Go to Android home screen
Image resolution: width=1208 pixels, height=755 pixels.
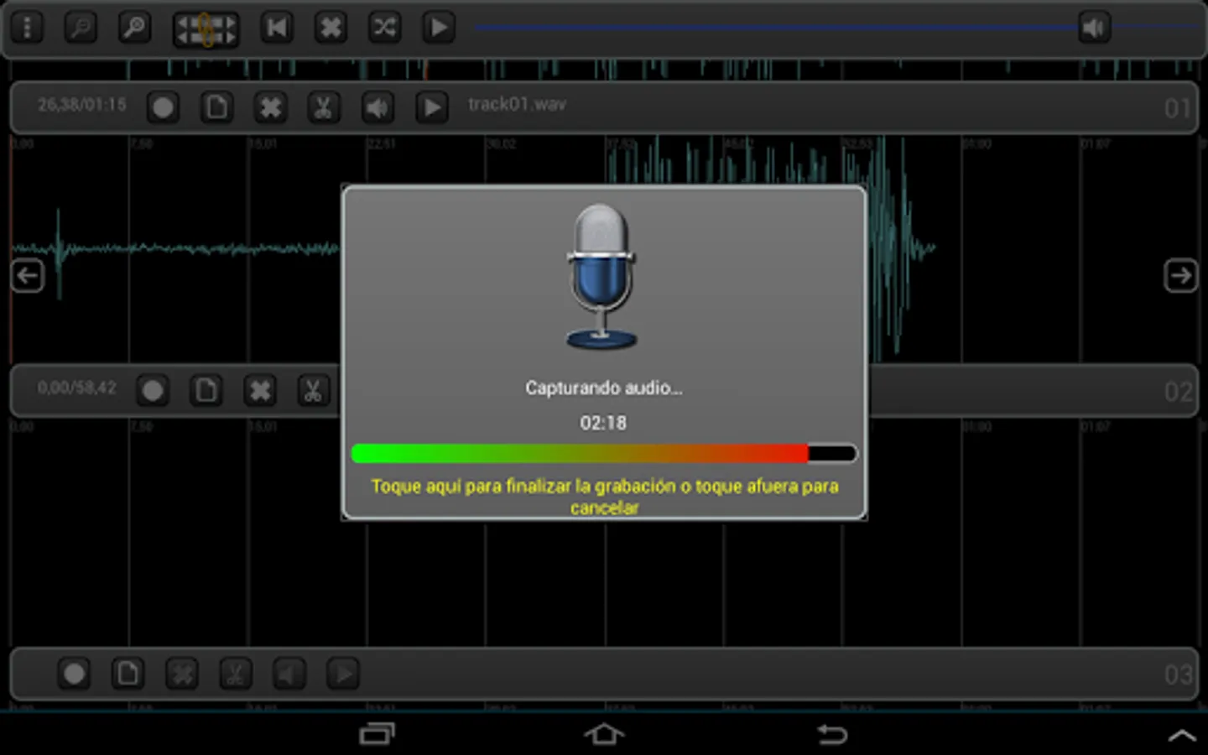pos(604,734)
